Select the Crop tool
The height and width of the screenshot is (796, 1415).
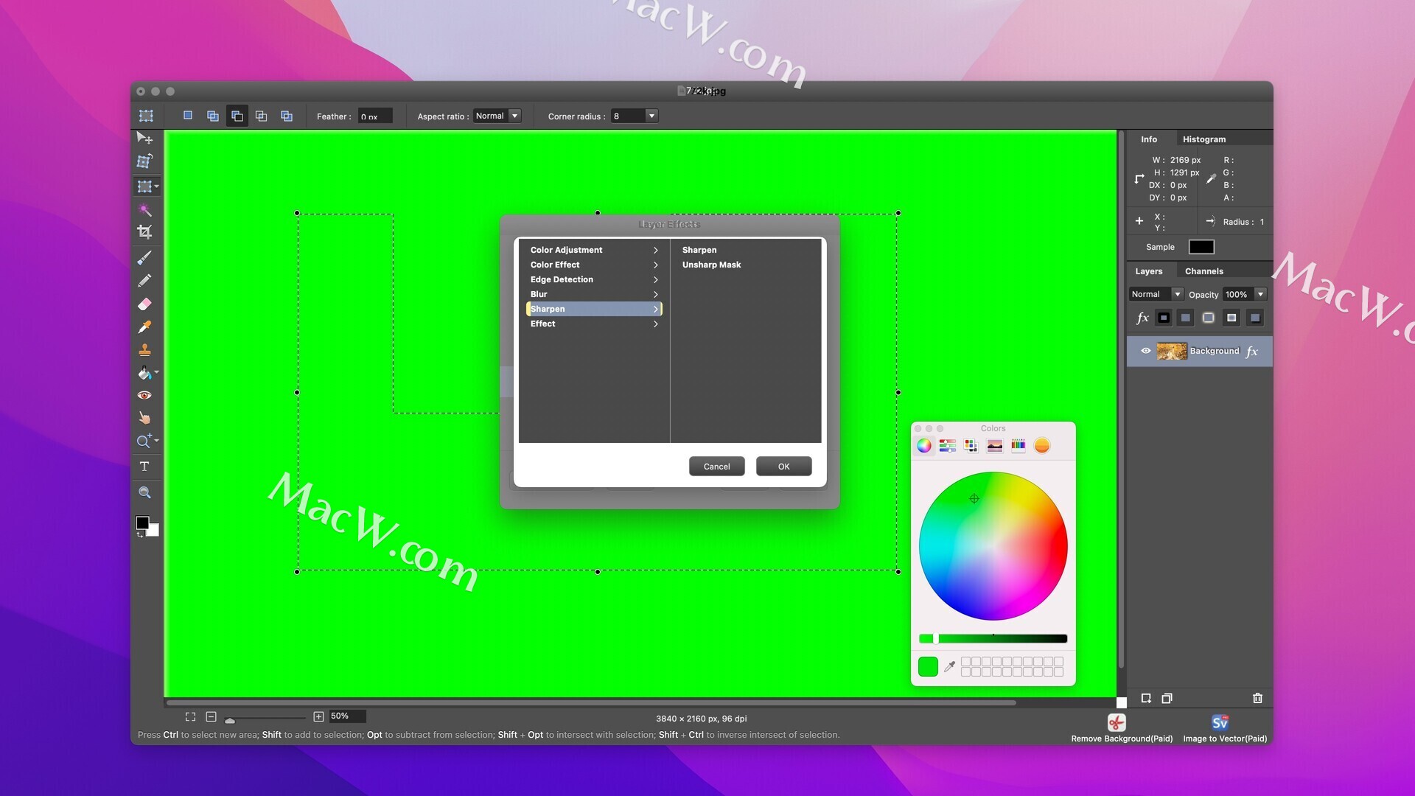point(144,232)
